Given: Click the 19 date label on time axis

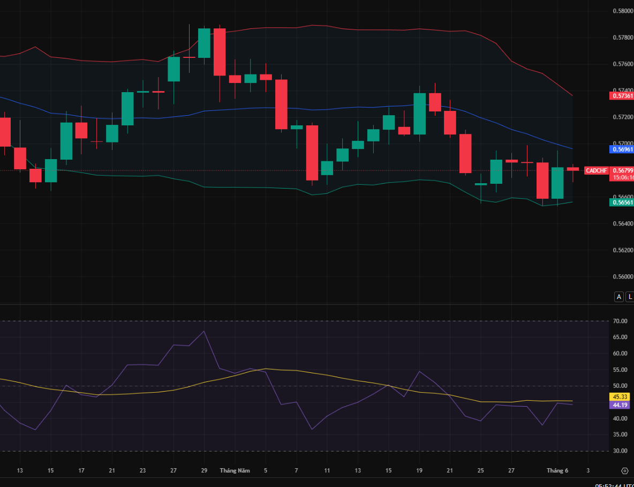Looking at the screenshot, I should coord(419,471).
